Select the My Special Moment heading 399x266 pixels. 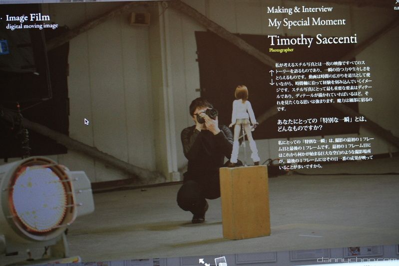307,22
